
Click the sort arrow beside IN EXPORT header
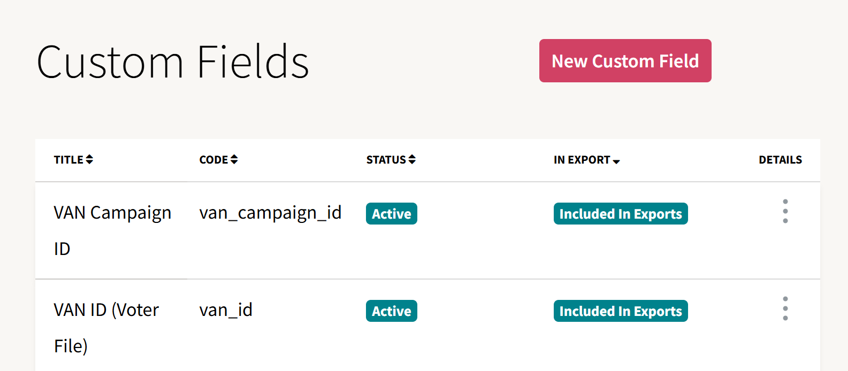click(x=617, y=160)
